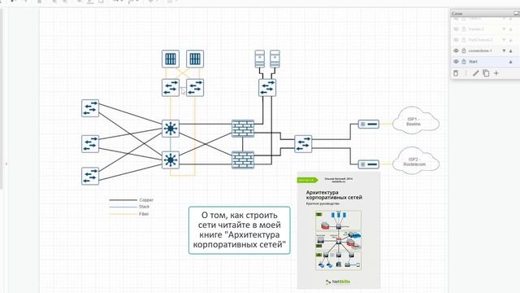Select the ISP2 Rostelecom cloud shape
520x293 pixels.
[416, 161]
